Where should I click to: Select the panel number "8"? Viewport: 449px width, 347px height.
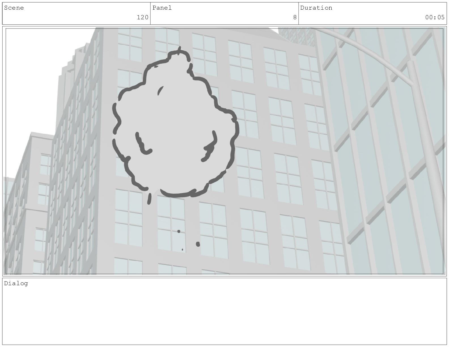tap(295, 17)
